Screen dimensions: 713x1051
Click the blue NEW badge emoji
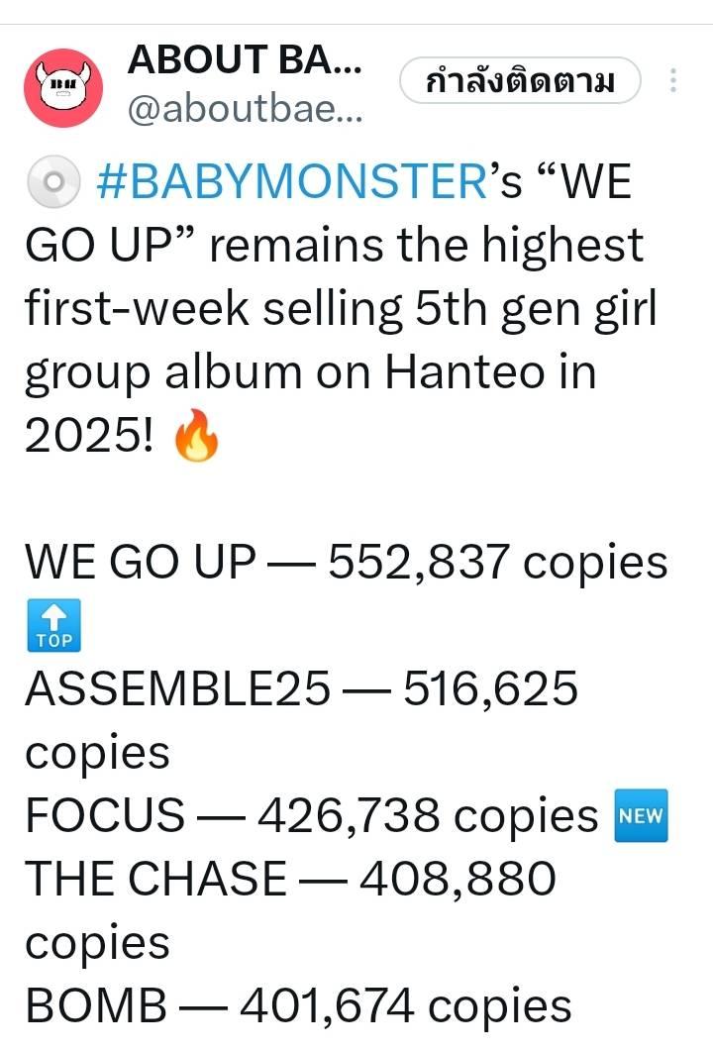click(642, 817)
